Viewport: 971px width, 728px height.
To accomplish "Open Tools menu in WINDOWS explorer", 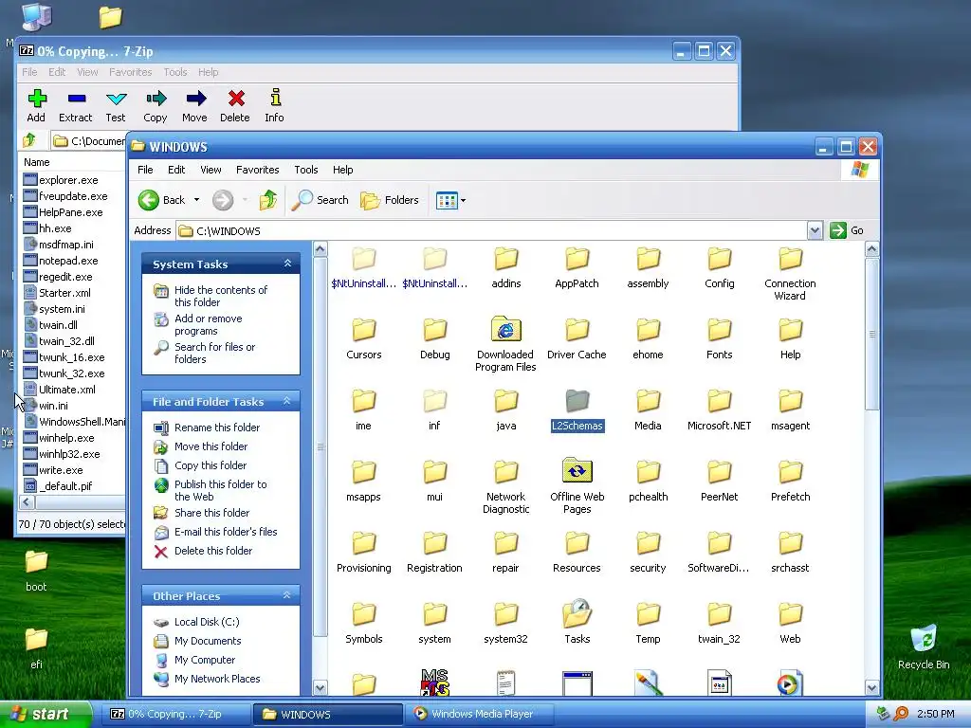I will coord(306,170).
